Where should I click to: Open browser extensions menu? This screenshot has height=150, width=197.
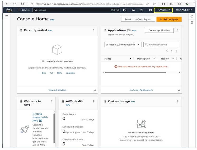(163, 4)
